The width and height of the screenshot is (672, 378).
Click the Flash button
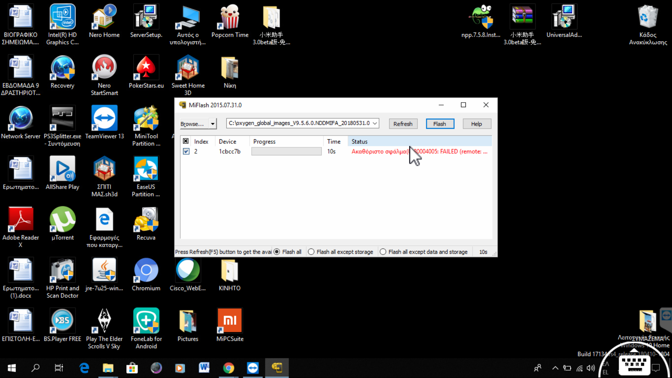tap(440, 124)
